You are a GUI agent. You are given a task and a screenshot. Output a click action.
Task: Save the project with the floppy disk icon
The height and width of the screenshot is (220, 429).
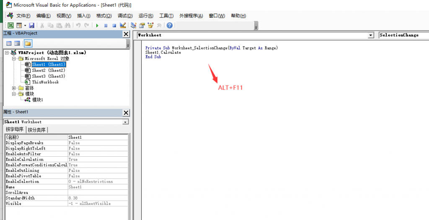tap(31, 25)
